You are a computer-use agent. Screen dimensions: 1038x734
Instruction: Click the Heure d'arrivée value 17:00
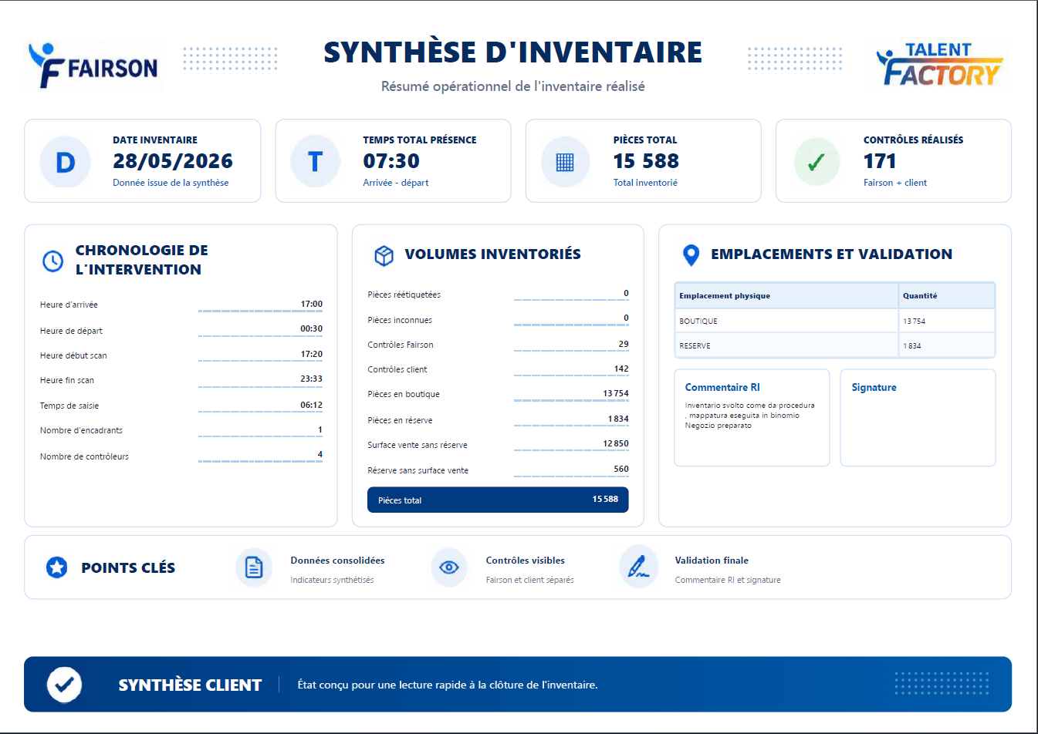(312, 304)
